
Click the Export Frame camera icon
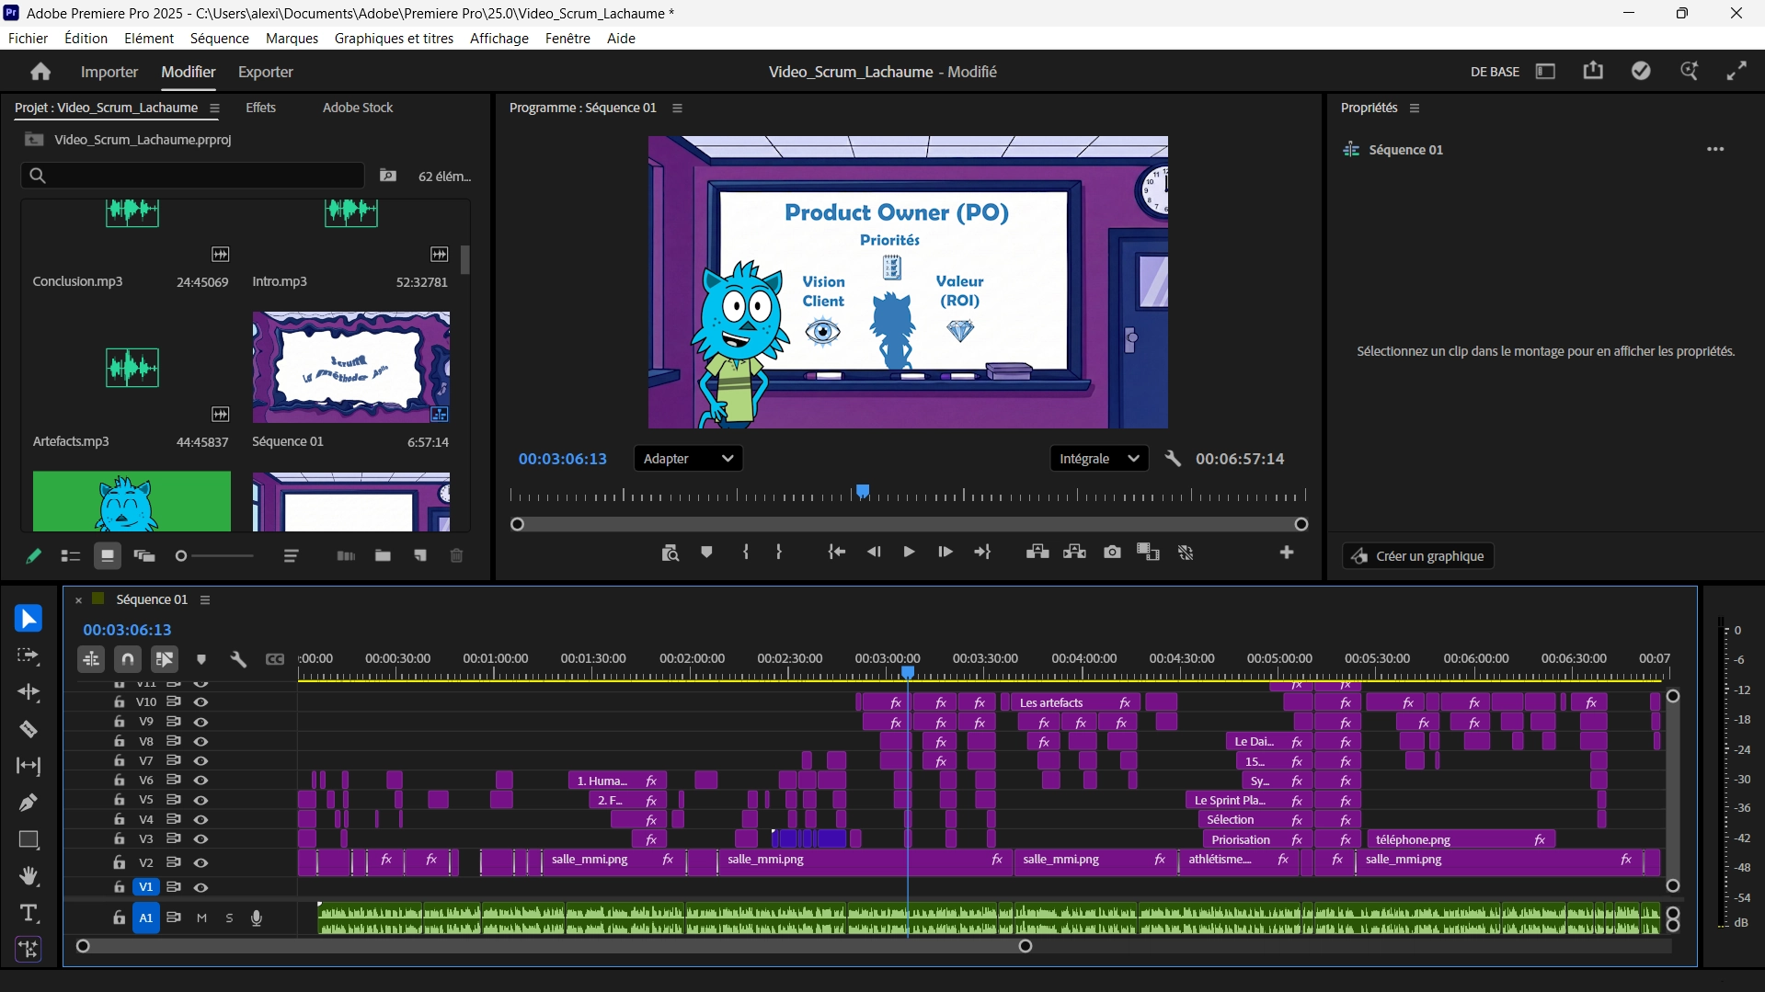[x=1112, y=553]
